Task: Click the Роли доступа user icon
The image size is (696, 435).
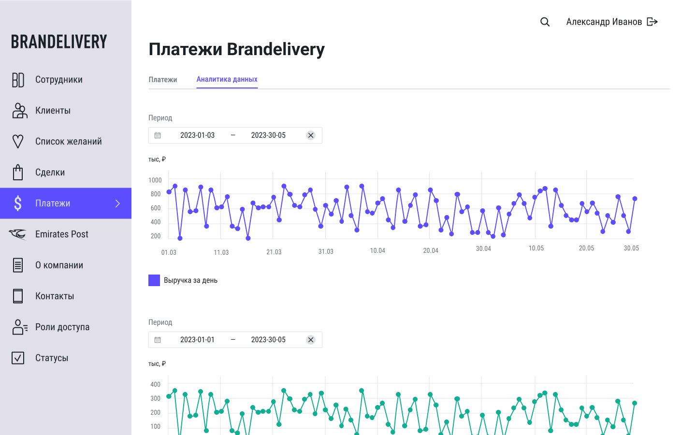Action: [x=19, y=327]
